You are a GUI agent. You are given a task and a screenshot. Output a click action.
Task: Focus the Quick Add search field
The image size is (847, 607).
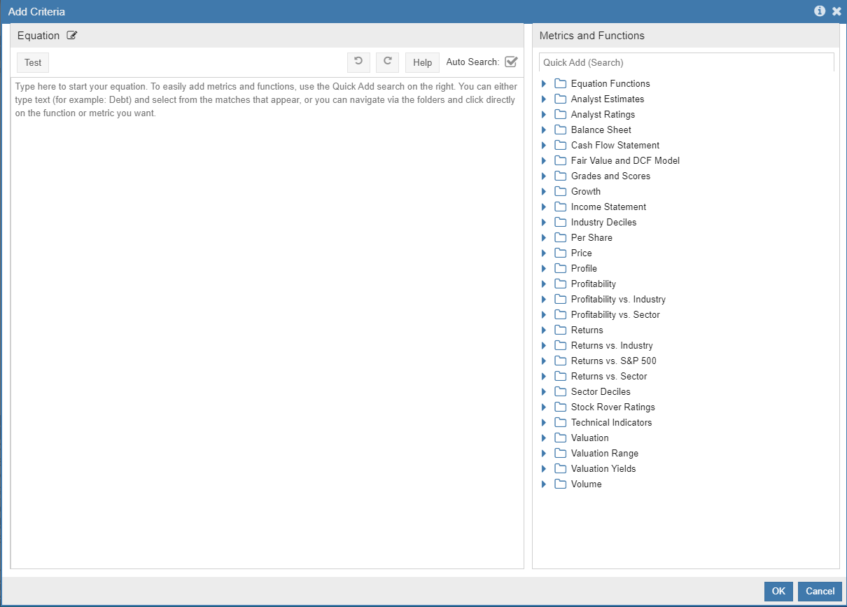pos(686,62)
